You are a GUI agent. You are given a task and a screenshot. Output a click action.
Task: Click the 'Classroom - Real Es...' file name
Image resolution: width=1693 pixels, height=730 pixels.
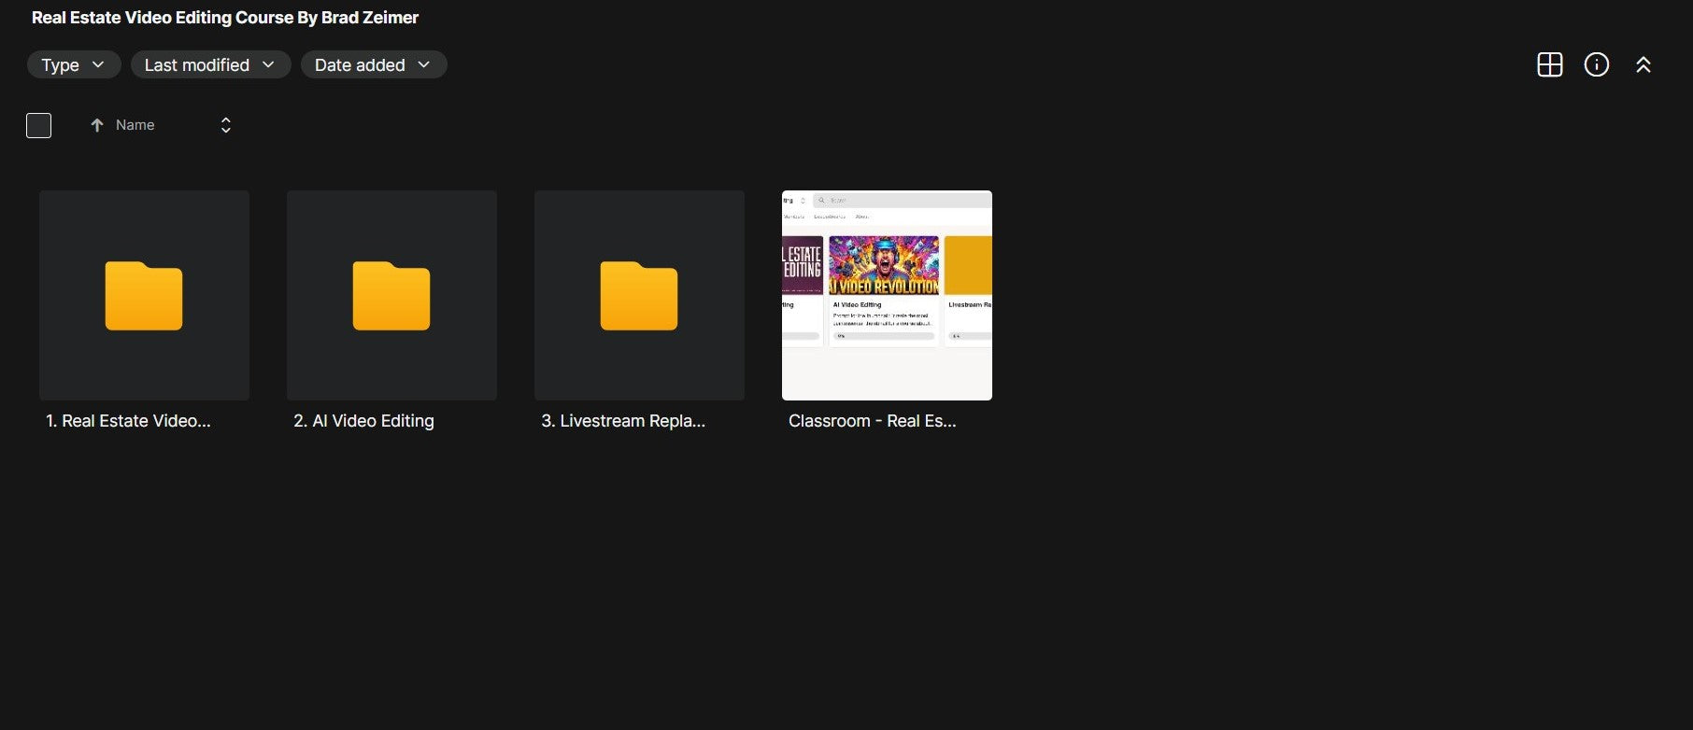[873, 421]
